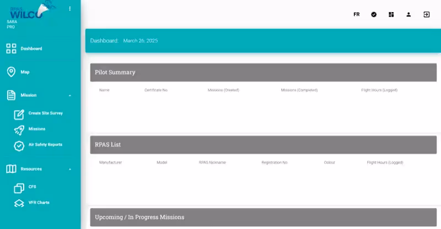Image resolution: width=441 pixels, height=229 pixels.
Task: Click the VFR Charts layers icon
Action: 19,203
